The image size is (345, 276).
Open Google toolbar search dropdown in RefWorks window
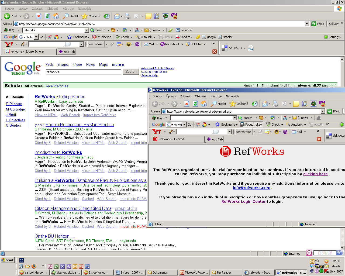point(184,125)
